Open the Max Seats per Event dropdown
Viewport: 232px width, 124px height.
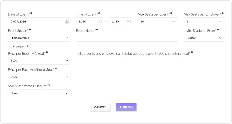click(158, 21)
